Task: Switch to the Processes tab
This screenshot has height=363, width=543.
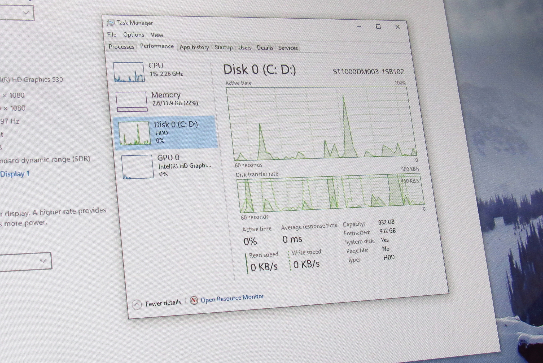Action: point(121,47)
